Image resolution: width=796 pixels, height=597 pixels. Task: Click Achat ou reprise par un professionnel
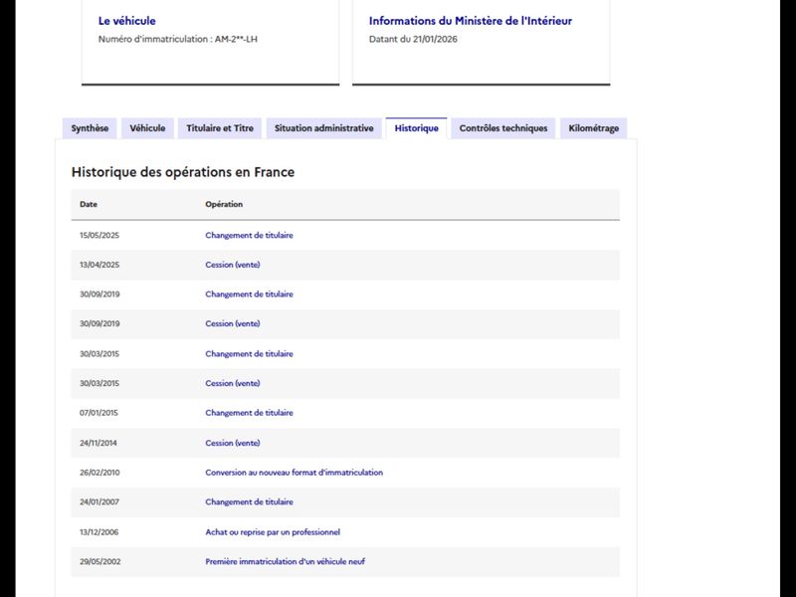[x=272, y=532]
